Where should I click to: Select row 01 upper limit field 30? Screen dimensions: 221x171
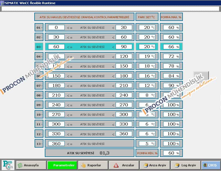pos(124,27)
